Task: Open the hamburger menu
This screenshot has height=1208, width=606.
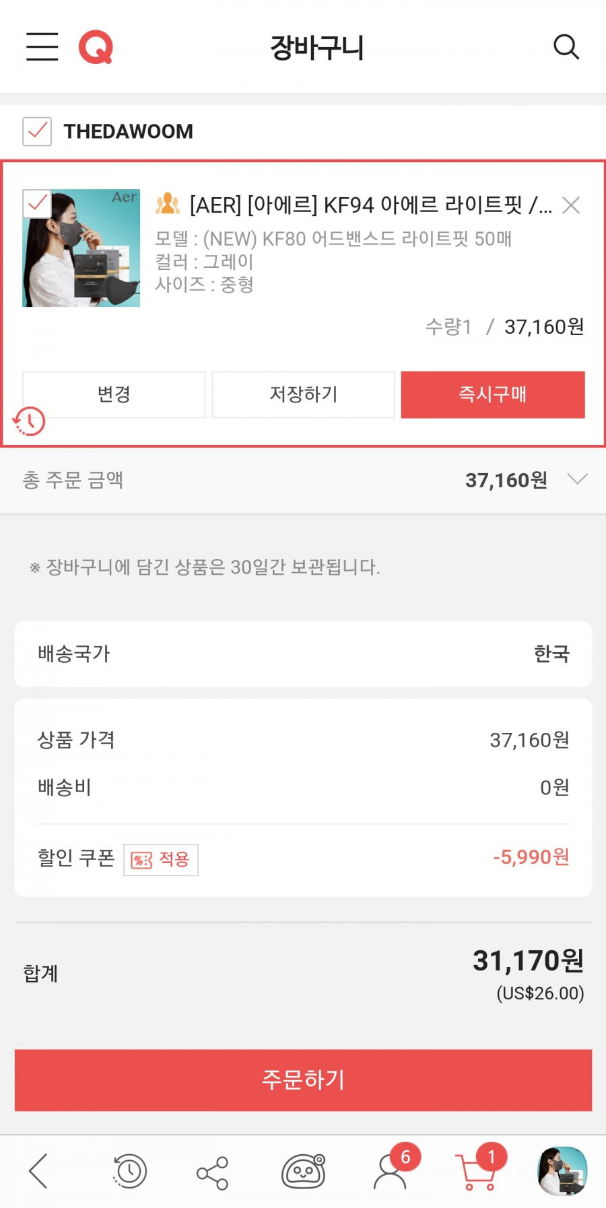Action: (42, 46)
